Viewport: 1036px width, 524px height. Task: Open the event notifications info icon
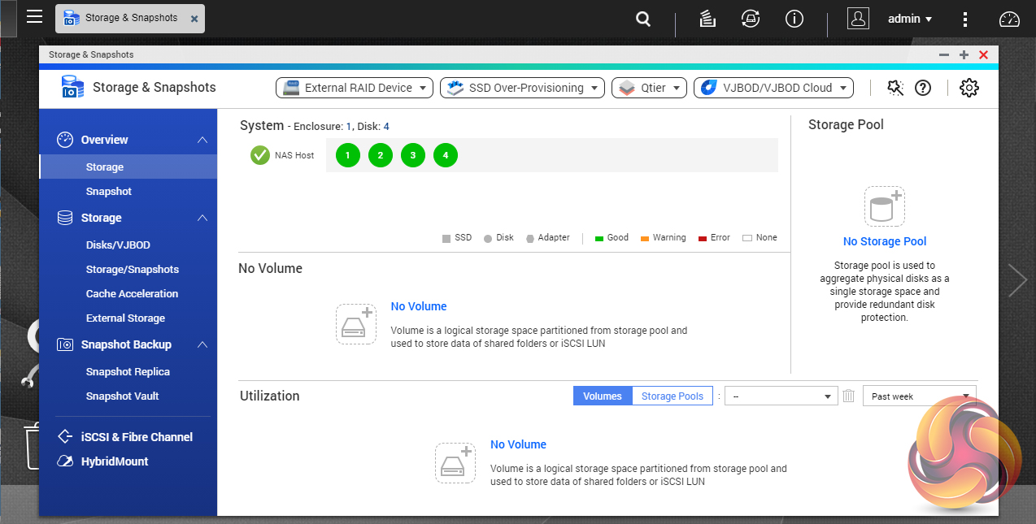[794, 19]
